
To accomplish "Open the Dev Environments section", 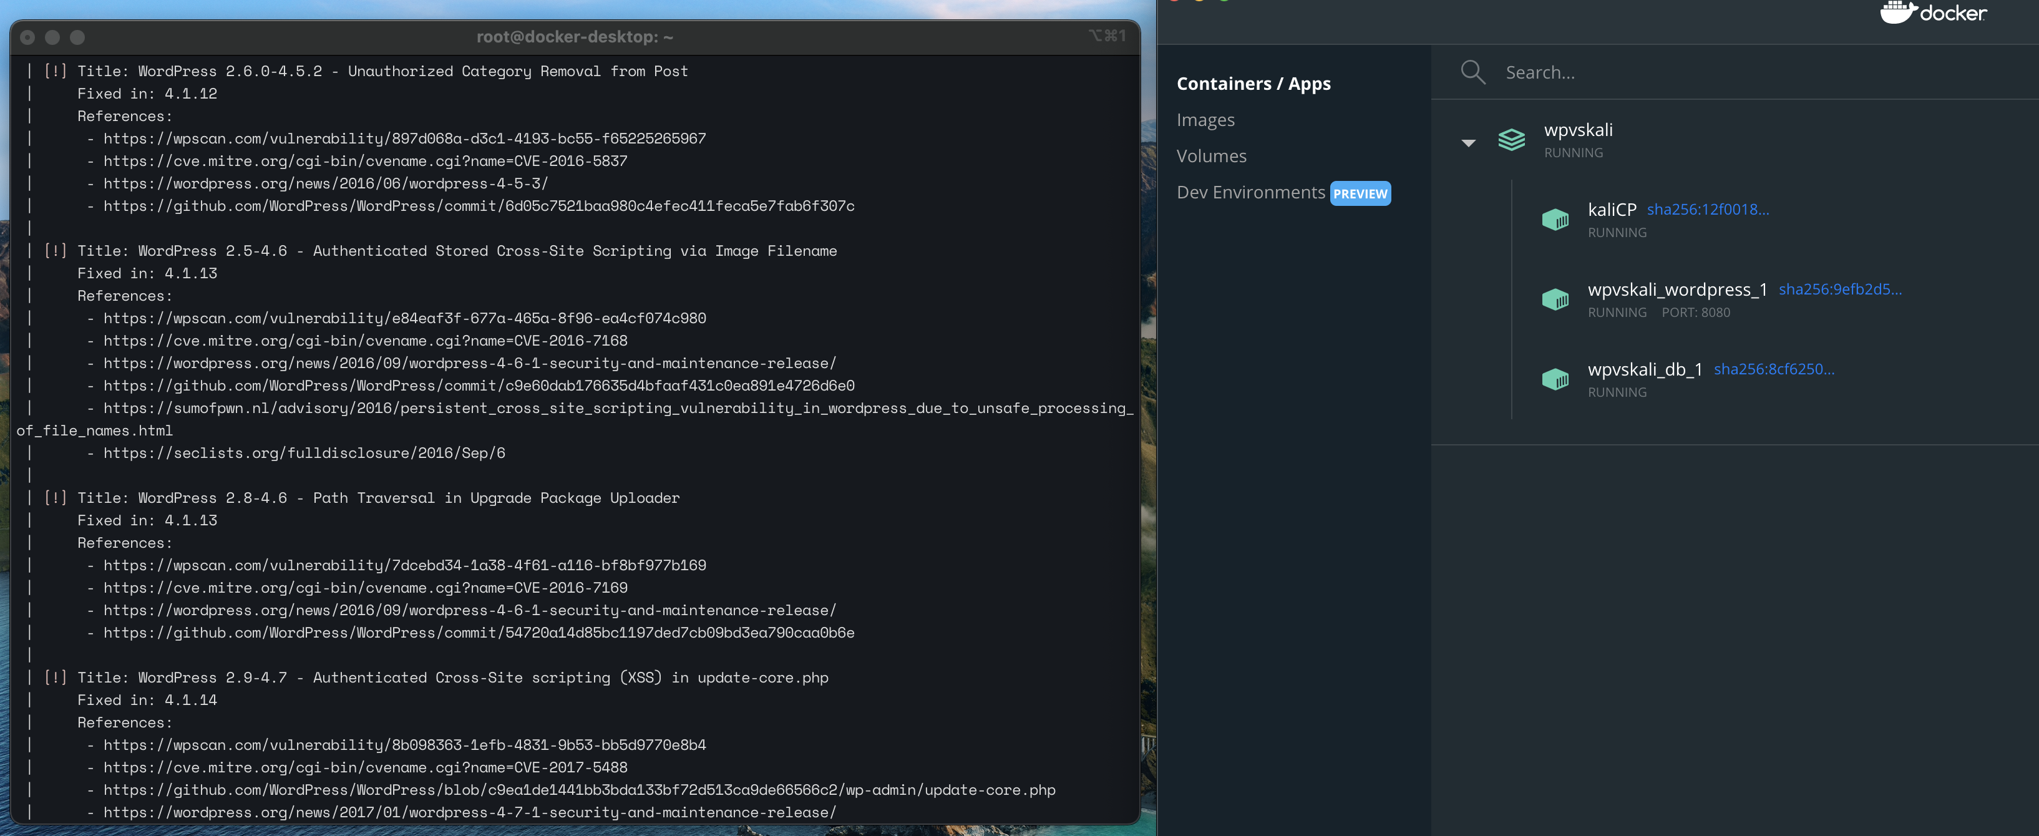I will click(x=1250, y=192).
